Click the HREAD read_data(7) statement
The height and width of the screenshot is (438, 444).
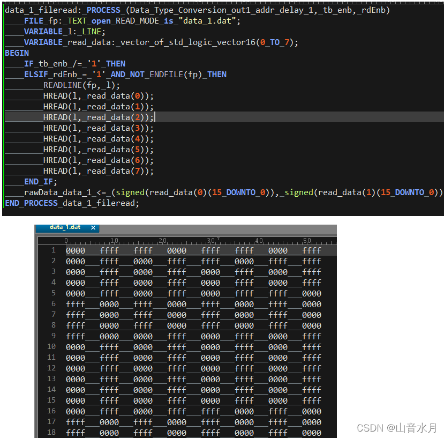pos(98,171)
